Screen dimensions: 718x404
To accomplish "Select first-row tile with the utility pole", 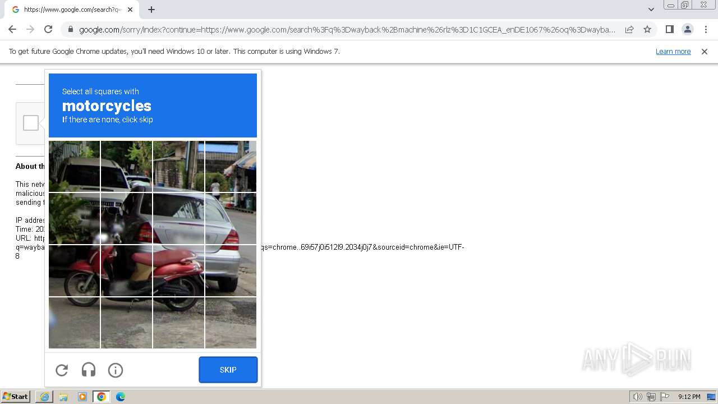I will coord(178,166).
